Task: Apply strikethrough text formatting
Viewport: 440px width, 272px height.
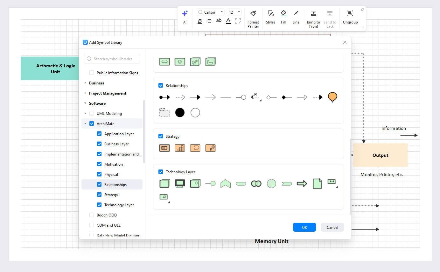Action: point(209,21)
